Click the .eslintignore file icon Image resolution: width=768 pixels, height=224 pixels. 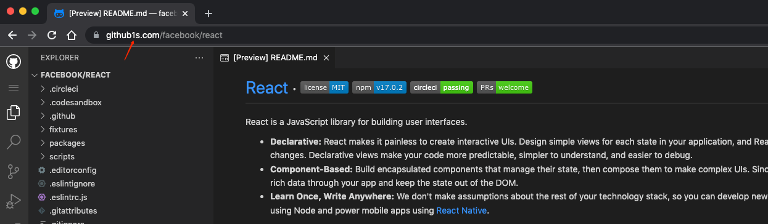click(x=42, y=183)
